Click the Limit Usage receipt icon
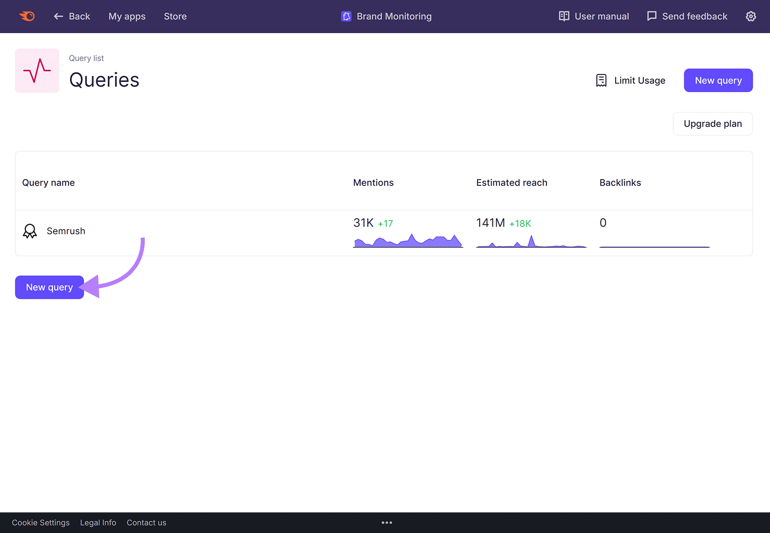 [x=601, y=80]
